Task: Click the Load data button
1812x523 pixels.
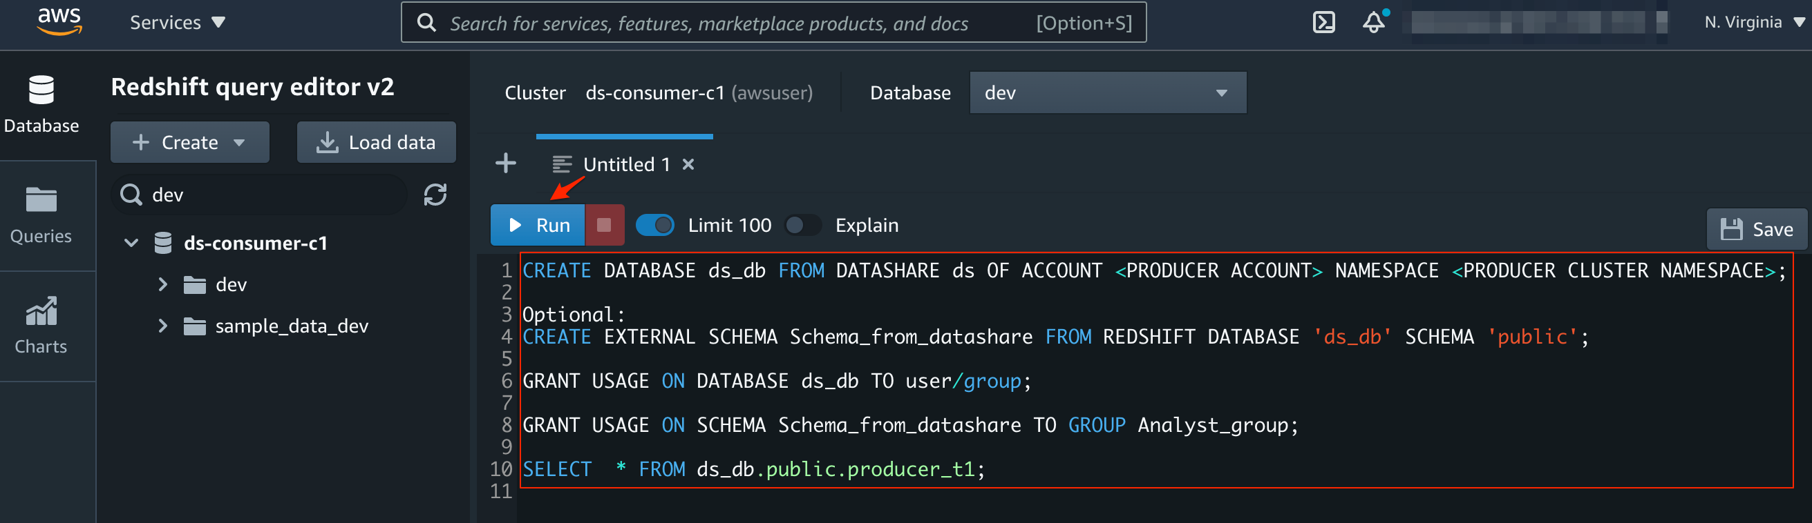Action: click(x=377, y=143)
